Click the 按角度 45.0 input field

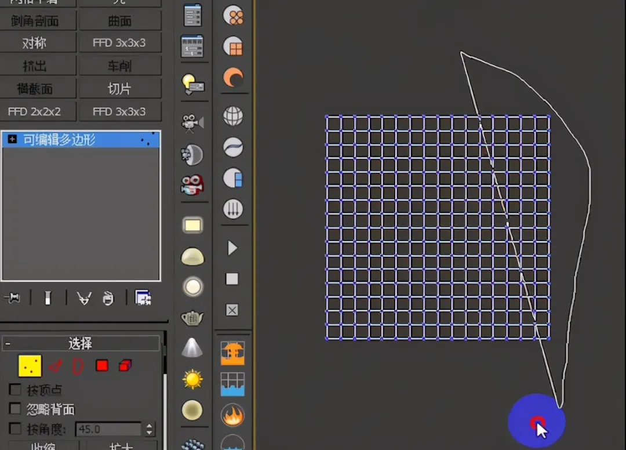pyautogui.click(x=108, y=430)
